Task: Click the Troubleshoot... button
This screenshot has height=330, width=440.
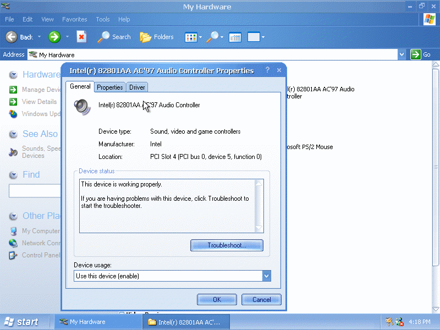Action: [x=227, y=245]
